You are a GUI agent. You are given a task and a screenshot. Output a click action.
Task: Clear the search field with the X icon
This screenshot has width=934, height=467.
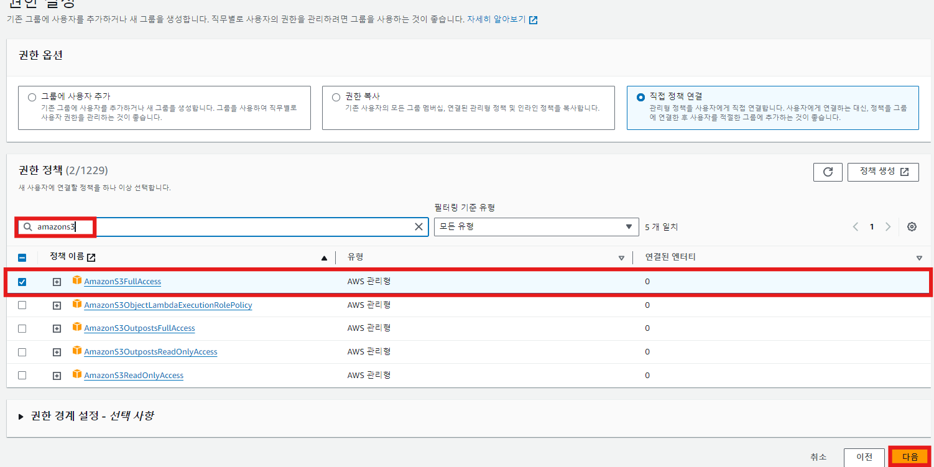pyautogui.click(x=418, y=227)
